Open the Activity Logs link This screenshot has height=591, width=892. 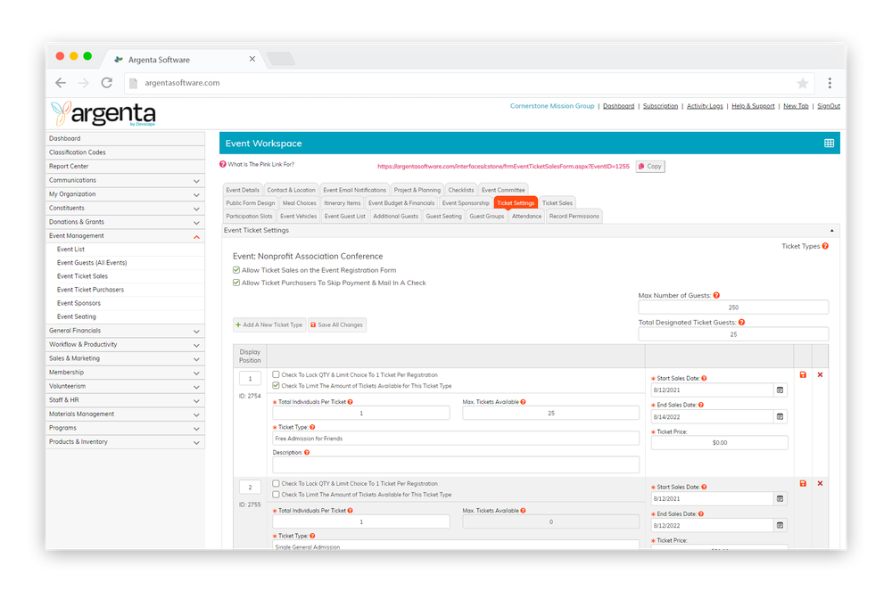[705, 106]
